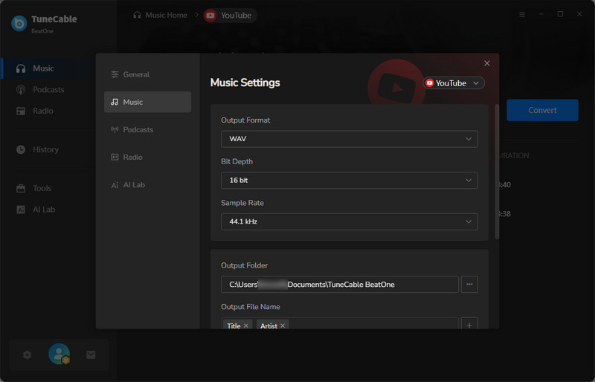Open the YouTube source dropdown in settings

pyautogui.click(x=454, y=83)
